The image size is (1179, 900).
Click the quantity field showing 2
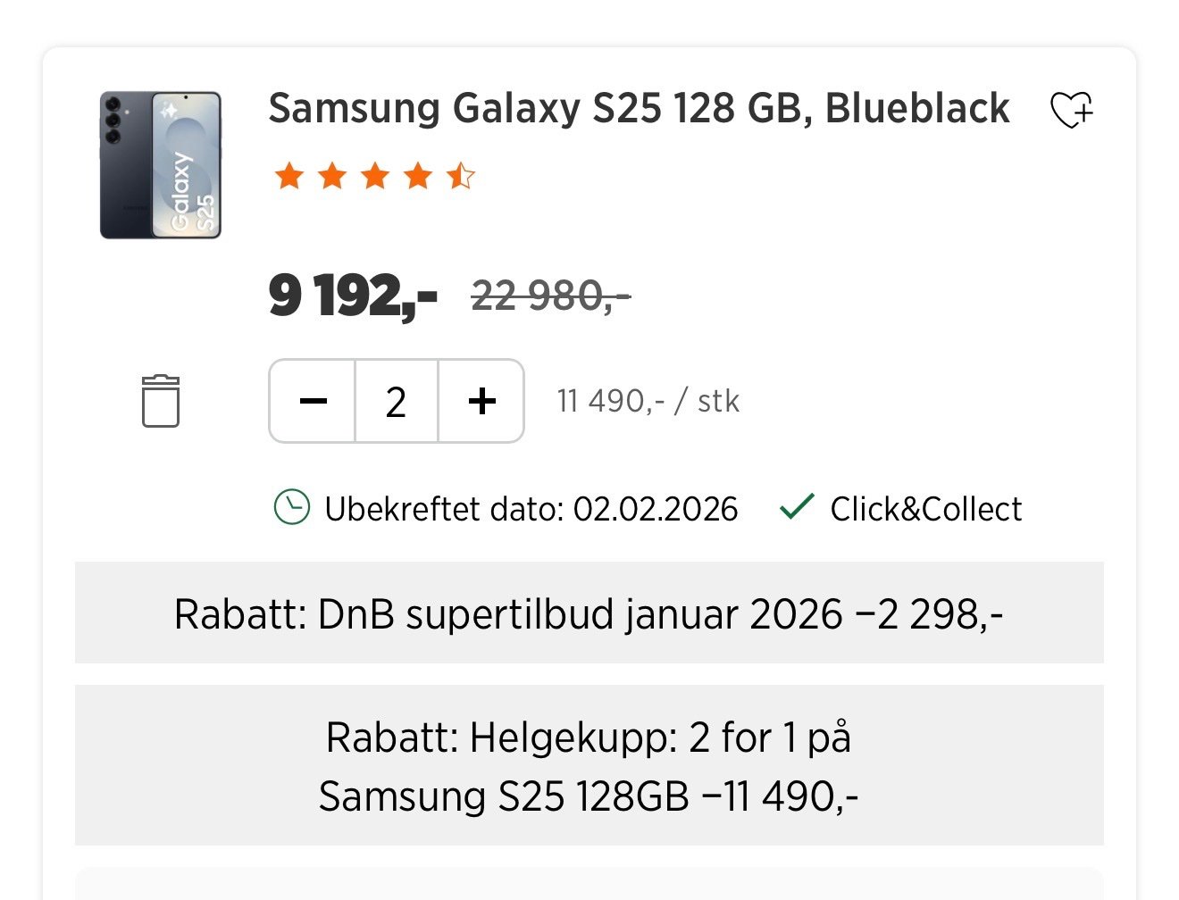[397, 401]
